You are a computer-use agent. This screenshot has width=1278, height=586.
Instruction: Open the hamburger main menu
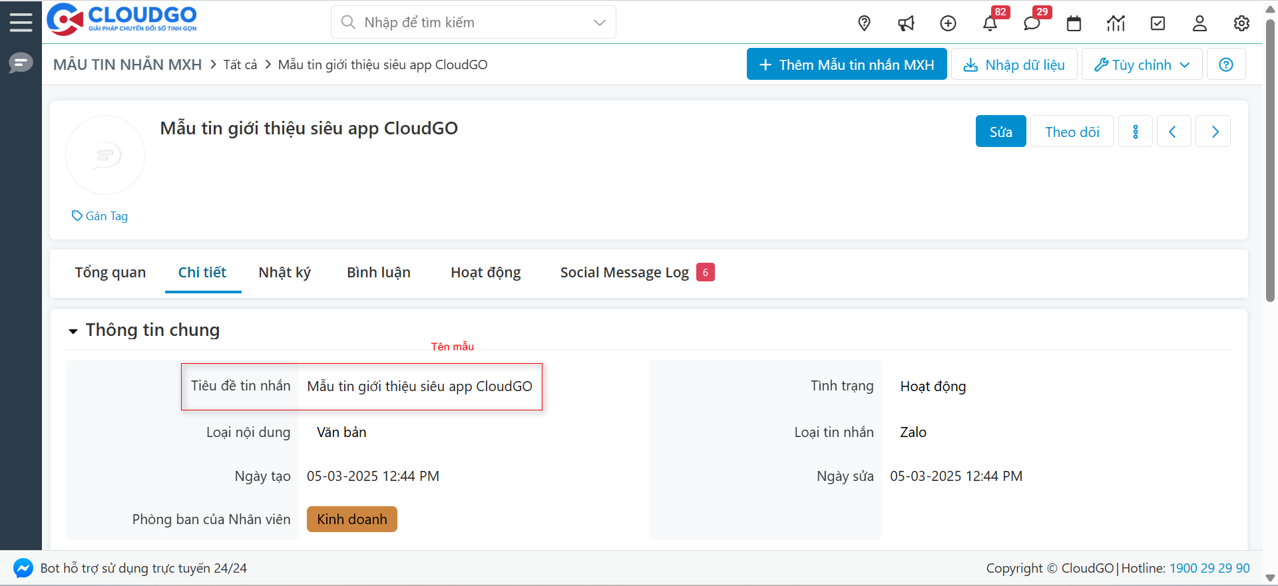[x=21, y=22]
